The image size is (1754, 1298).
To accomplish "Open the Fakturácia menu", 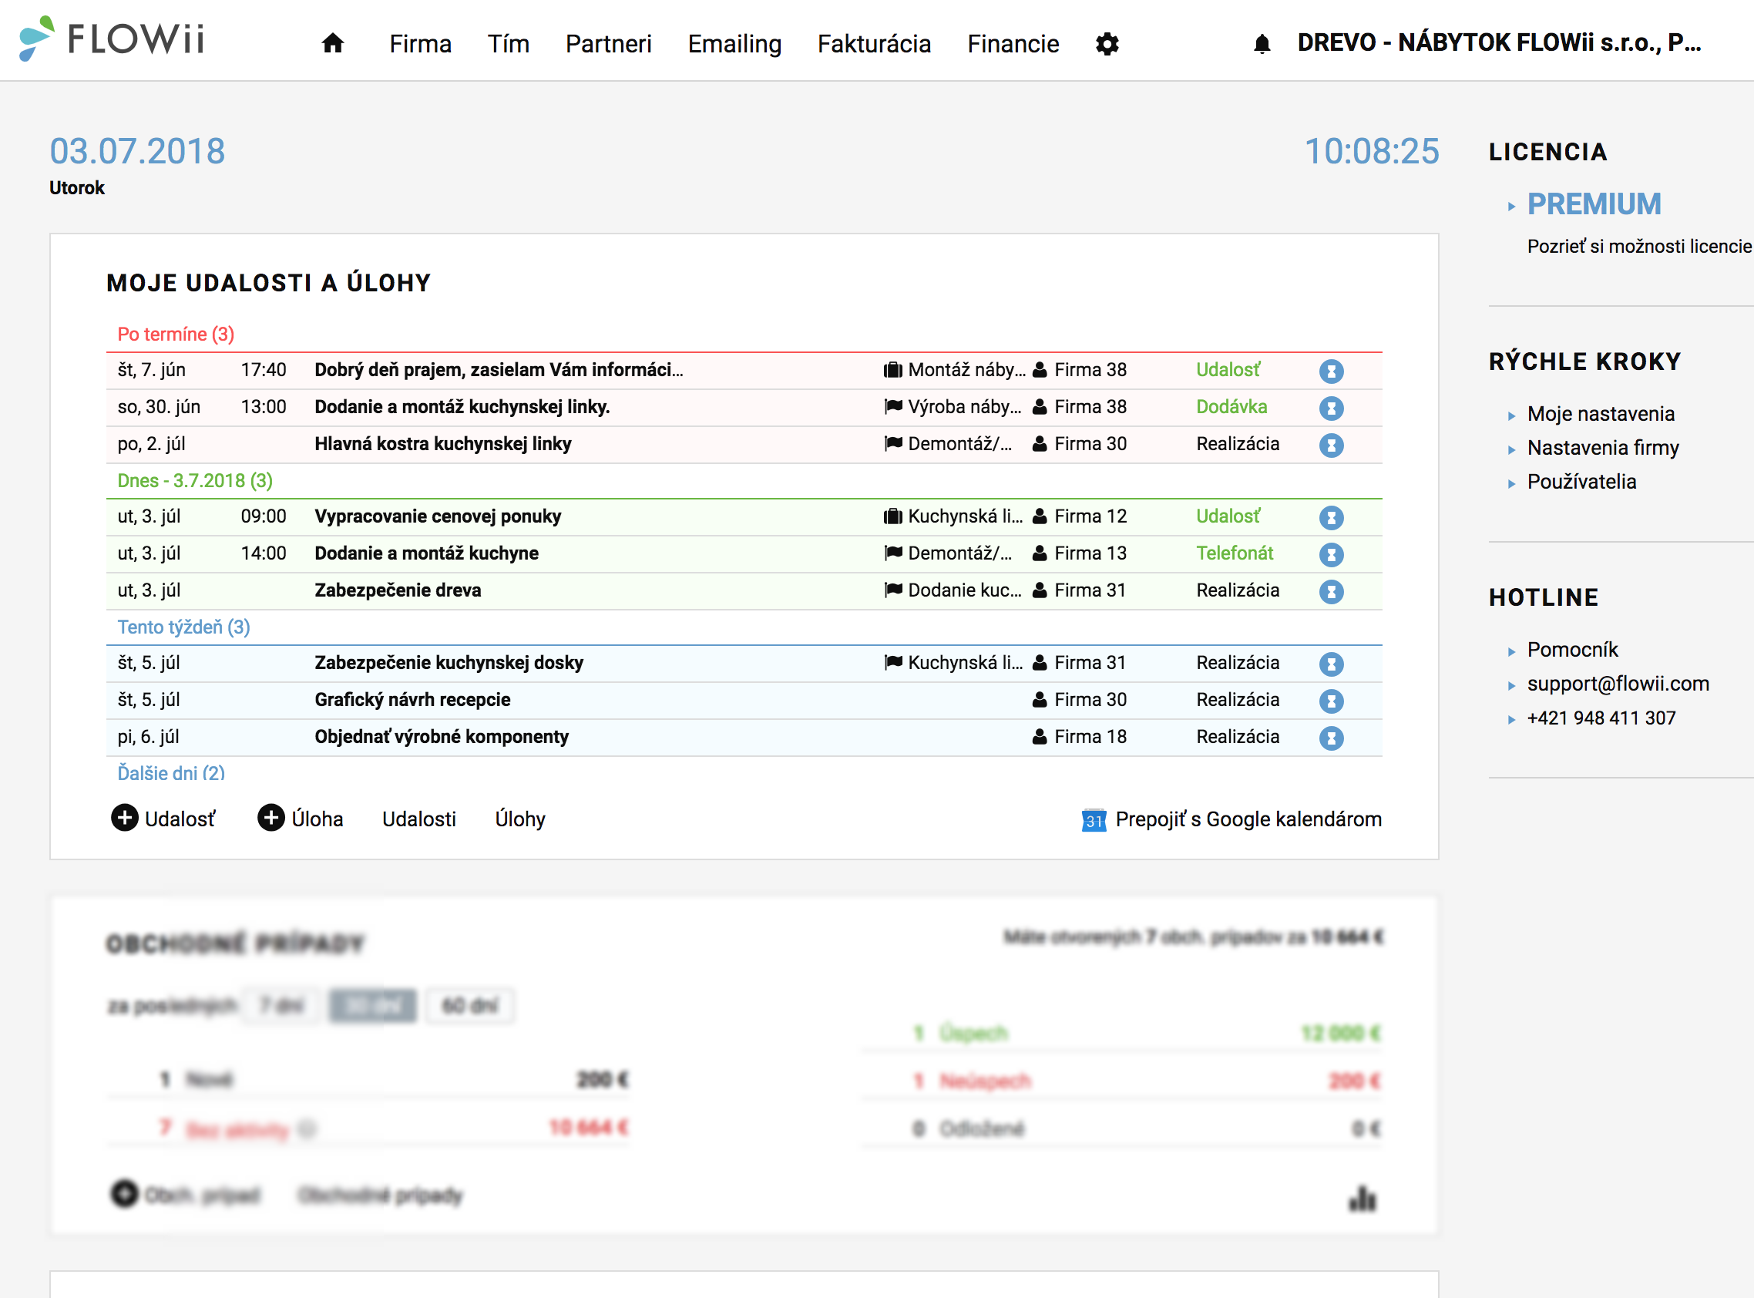I will point(874,44).
